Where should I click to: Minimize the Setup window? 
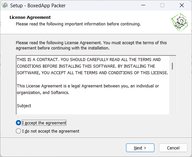point(143,5)
